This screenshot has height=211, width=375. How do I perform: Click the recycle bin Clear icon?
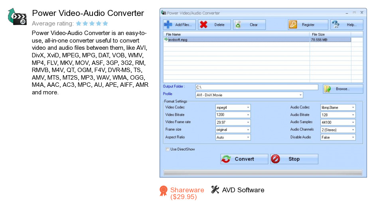238,25
